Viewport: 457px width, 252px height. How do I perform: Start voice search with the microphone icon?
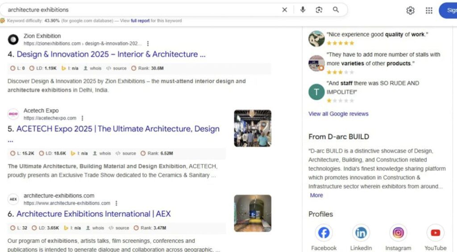tap(303, 10)
